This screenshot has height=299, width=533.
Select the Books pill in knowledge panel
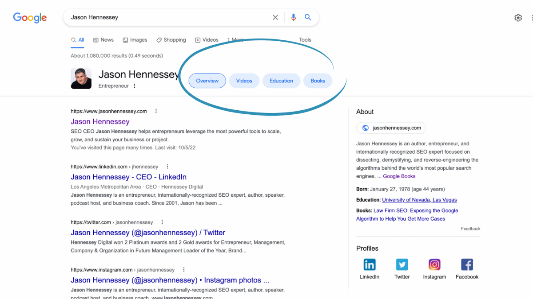click(318, 81)
